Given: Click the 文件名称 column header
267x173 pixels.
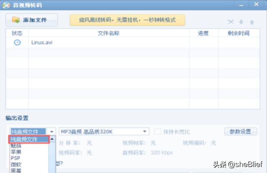Looking at the screenshot, I should point(108,33).
